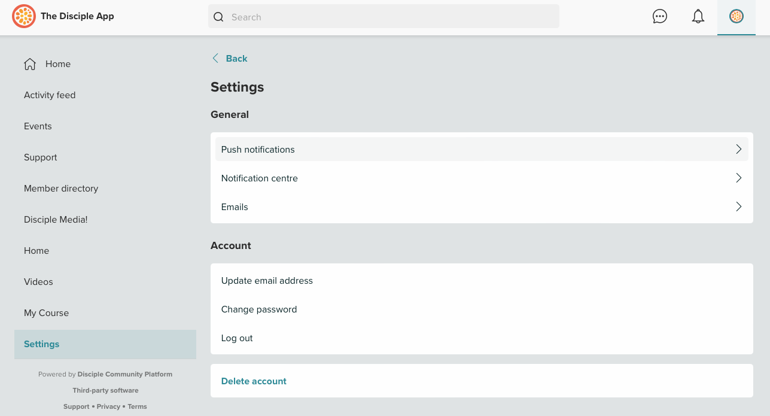
Task: Click the magnifier icon in search bar
Action: click(219, 17)
